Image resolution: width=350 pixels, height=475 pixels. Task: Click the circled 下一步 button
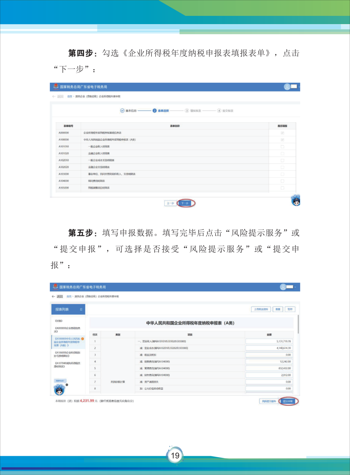pyautogui.click(x=185, y=203)
